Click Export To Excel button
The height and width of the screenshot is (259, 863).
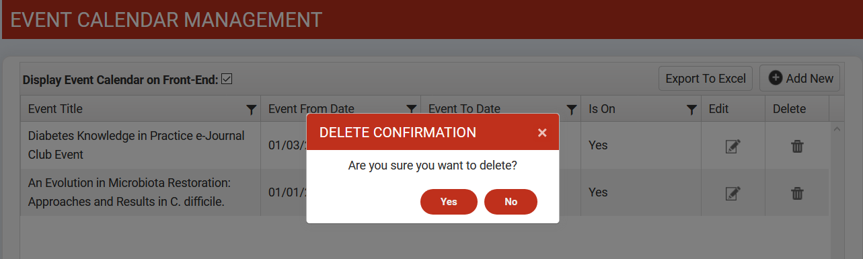706,79
